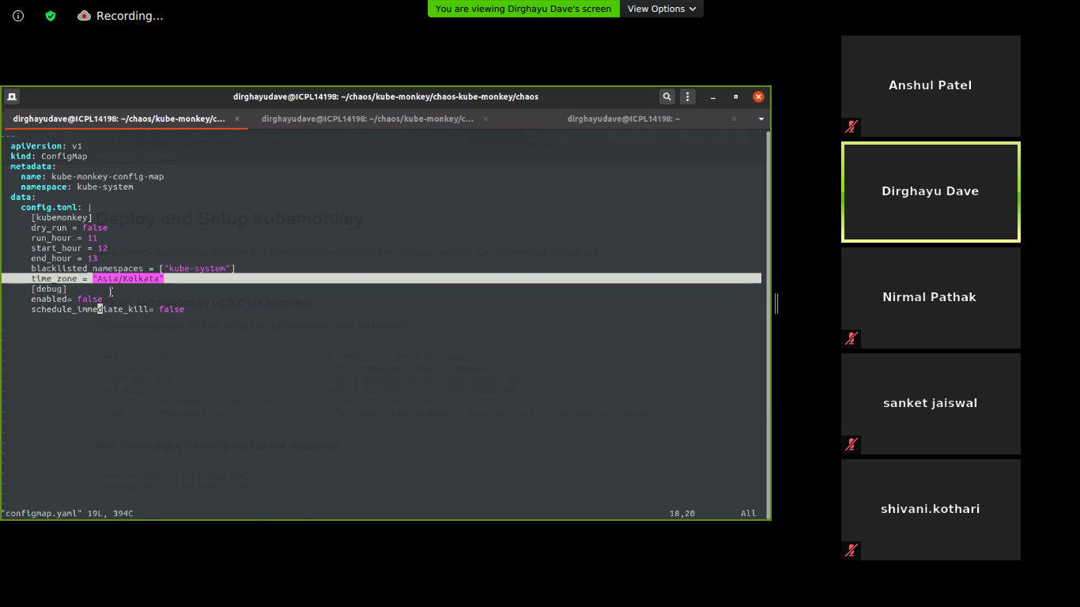Click the highlighted "Asia/Kolkata" value
The width and height of the screenshot is (1080, 607).
128,279
